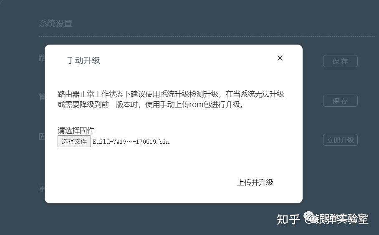The width and height of the screenshot is (379, 235).
Task: Click the dashed divider line under 系统设置
Action: 207,36
